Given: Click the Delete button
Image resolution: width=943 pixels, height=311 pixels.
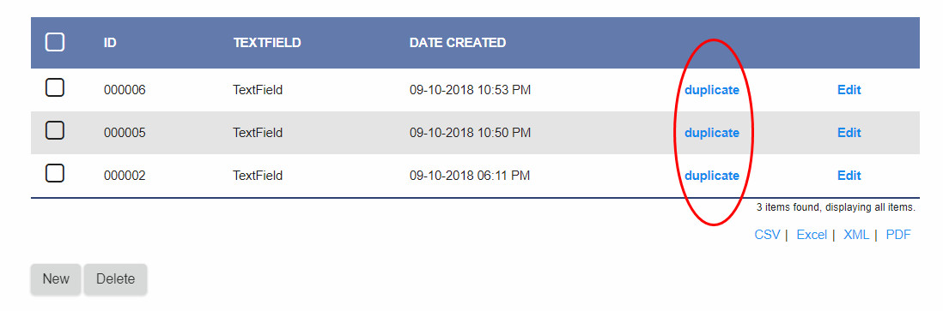Looking at the screenshot, I should (x=115, y=279).
